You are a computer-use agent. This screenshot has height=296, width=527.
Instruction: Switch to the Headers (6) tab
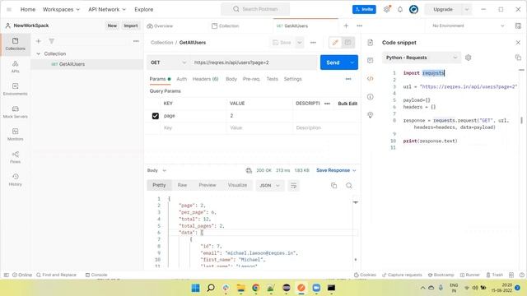click(x=205, y=79)
